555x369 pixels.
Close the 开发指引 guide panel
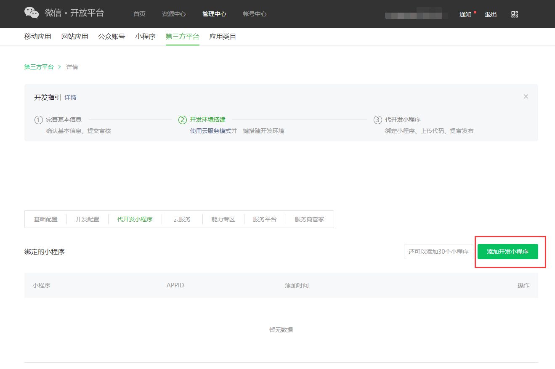pos(526,96)
